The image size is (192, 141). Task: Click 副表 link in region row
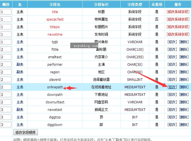coord(20,72)
